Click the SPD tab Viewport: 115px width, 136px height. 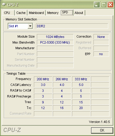coord(67,12)
